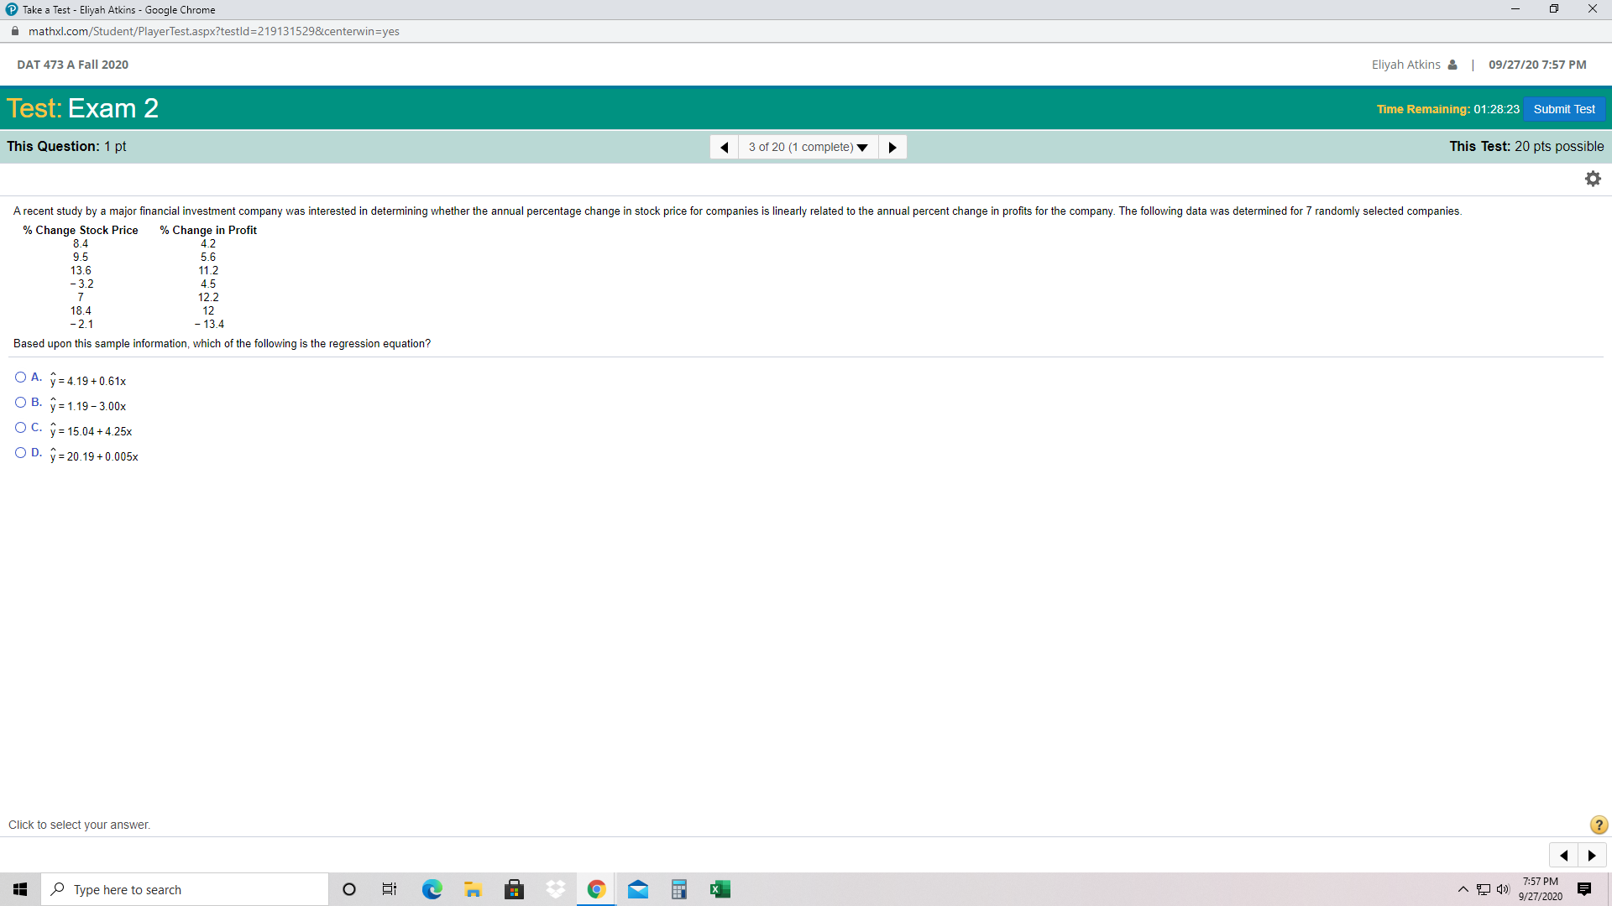Select answer B: y = 1.19 − 3.00x

21,403
